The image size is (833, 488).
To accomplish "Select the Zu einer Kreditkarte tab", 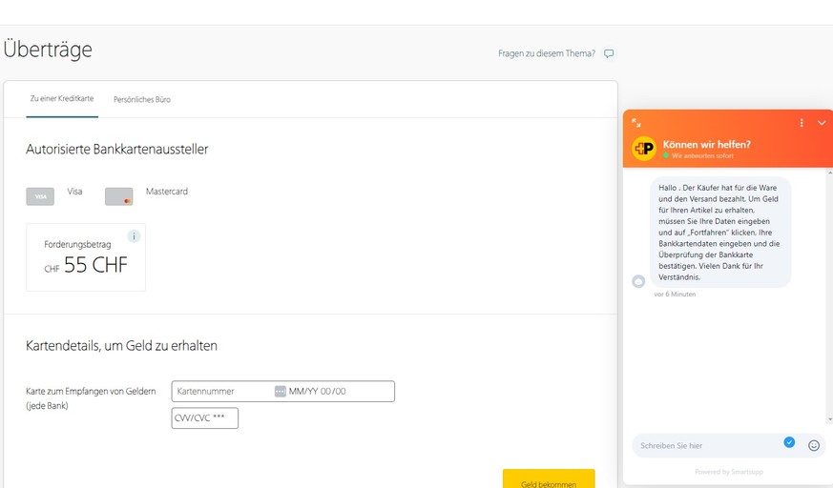I will click(x=62, y=99).
